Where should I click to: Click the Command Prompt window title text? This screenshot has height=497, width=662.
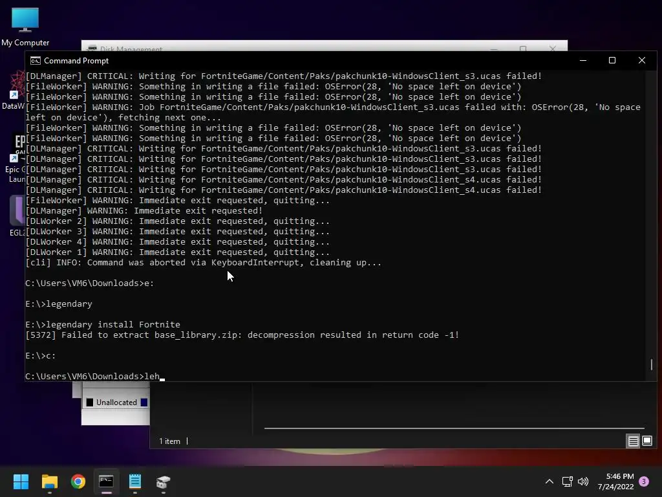(76, 61)
